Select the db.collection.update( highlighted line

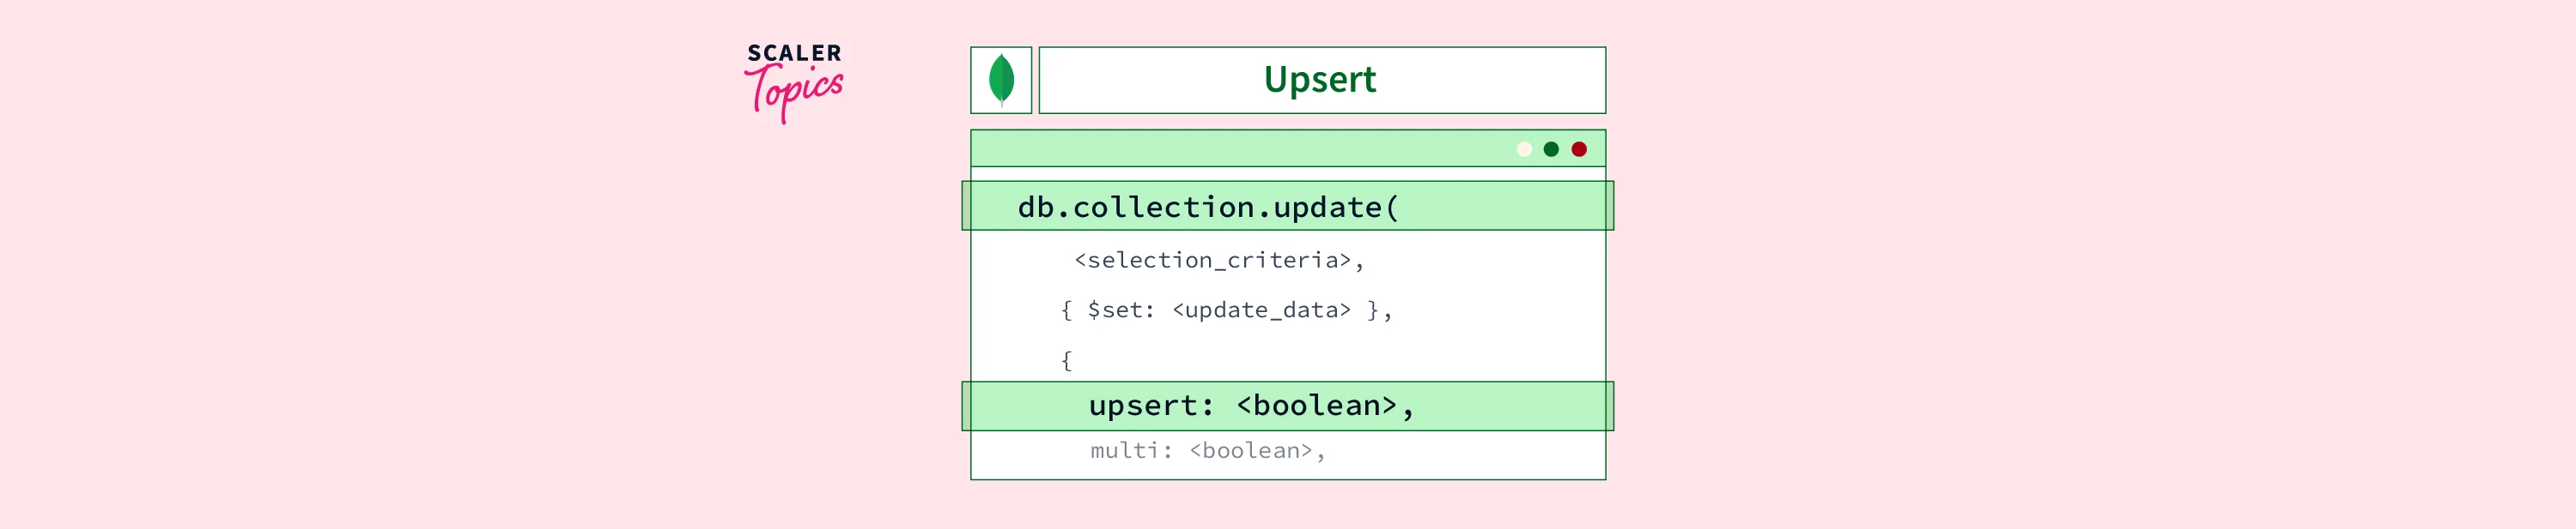[x=1208, y=207]
